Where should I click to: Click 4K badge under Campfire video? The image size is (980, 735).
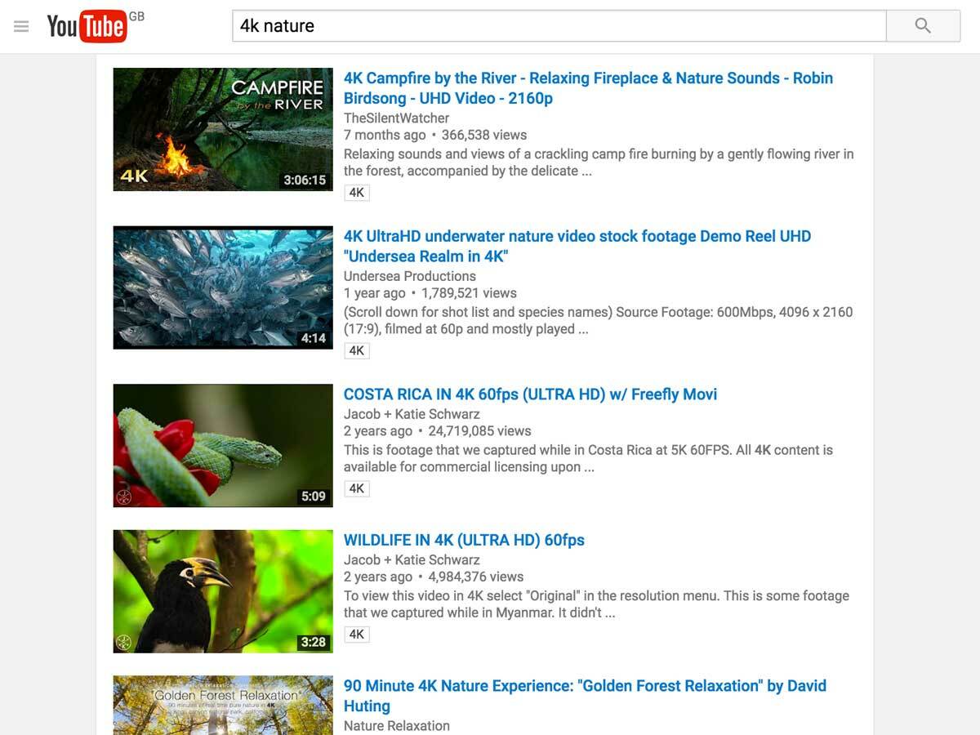357,193
